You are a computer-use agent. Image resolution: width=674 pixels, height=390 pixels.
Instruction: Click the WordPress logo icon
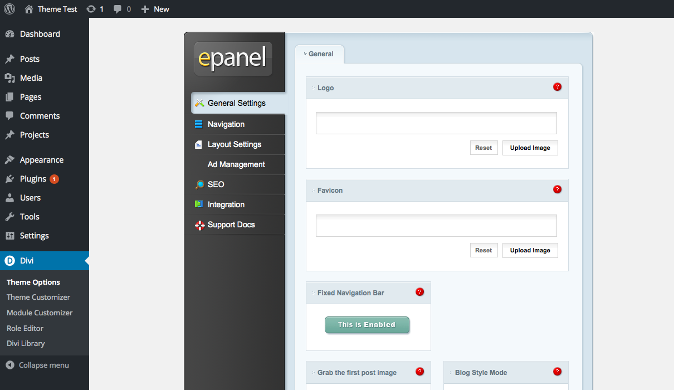(9, 9)
